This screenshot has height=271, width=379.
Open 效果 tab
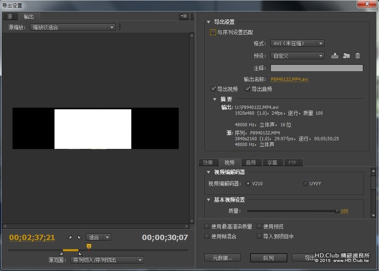click(x=208, y=163)
